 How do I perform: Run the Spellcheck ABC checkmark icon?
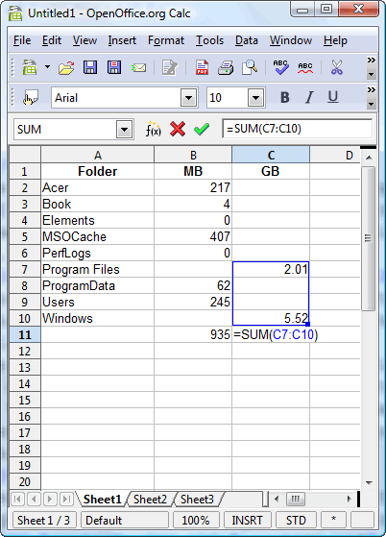[281, 67]
